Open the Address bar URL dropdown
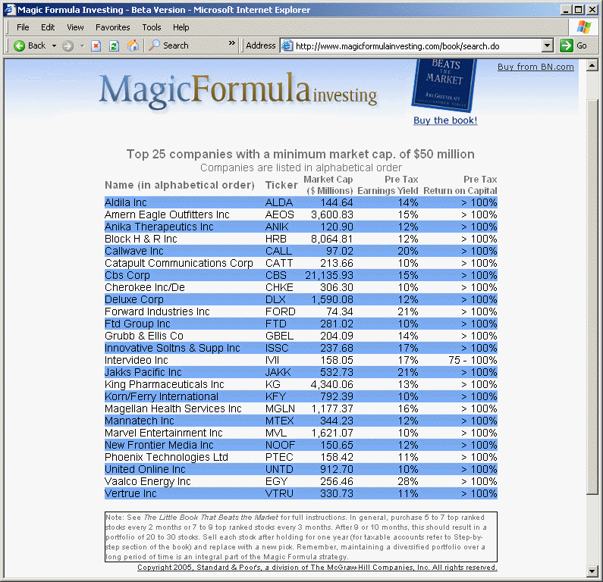This screenshot has width=603, height=582. [x=547, y=45]
